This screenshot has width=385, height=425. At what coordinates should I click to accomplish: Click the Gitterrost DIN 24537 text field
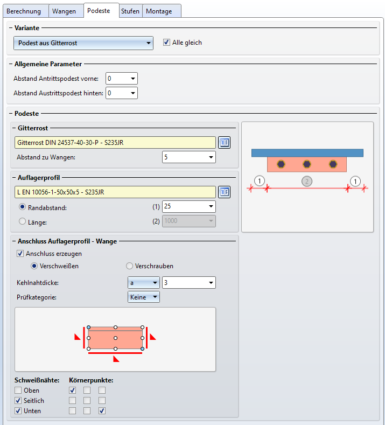[x=115, y=143]
